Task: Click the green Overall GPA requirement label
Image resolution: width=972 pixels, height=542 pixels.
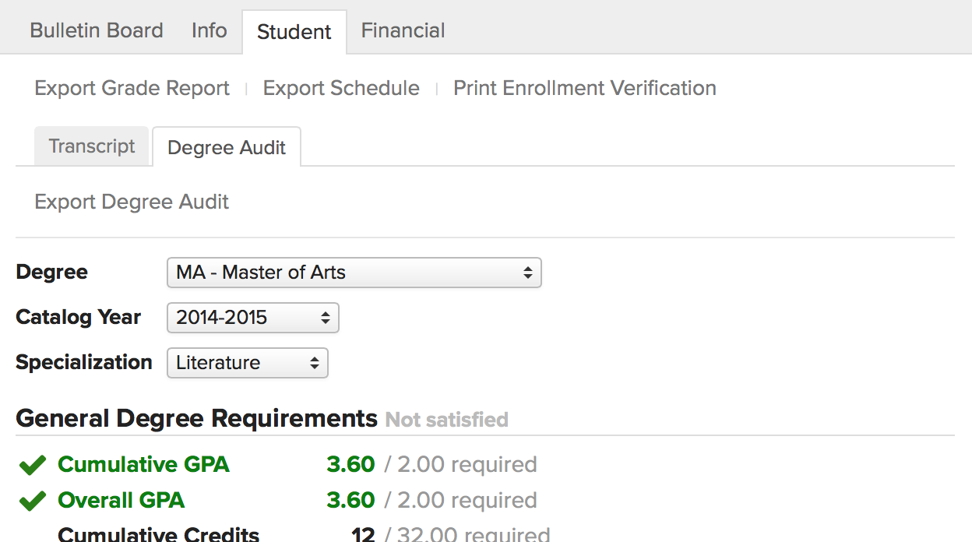Action: 121,501
